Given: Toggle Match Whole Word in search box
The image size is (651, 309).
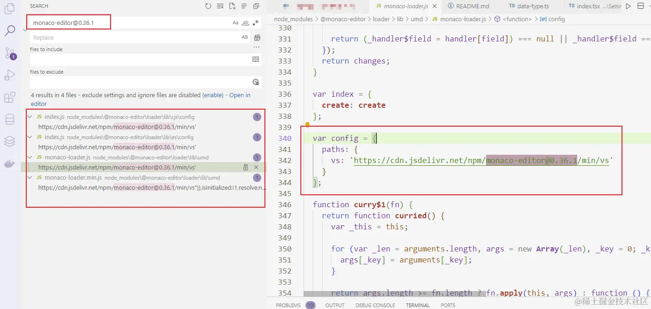Looking at the screenshot, I should 246,22.
